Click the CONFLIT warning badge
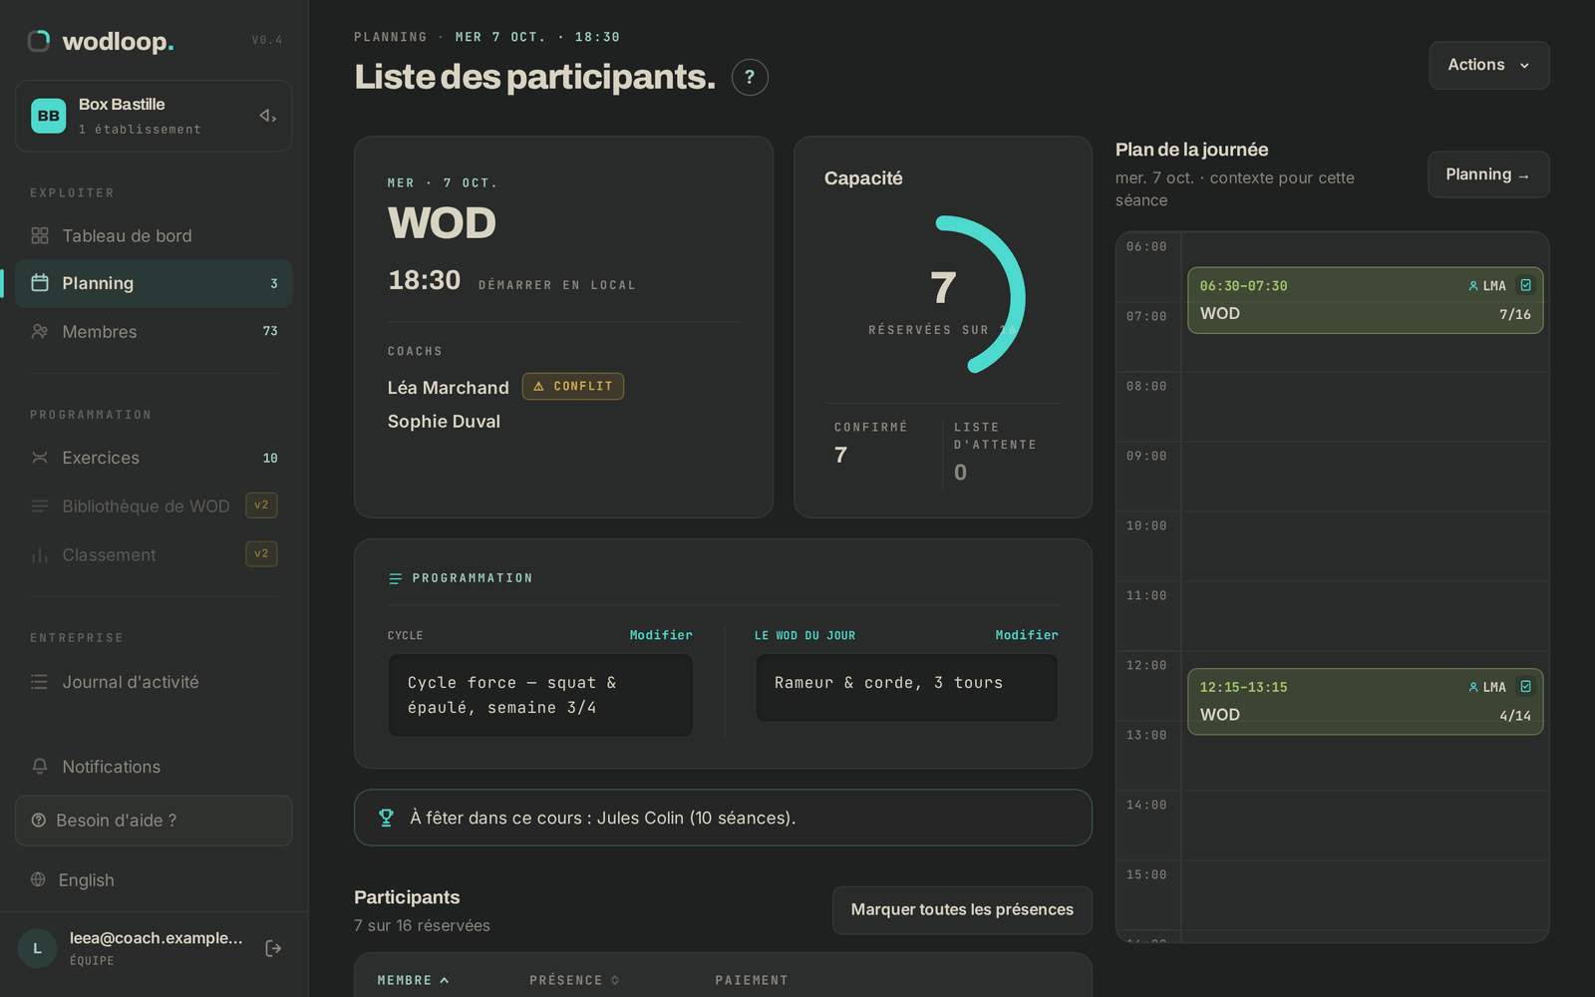The width and height of the screenshot is (1595, 997). point(573,386)
